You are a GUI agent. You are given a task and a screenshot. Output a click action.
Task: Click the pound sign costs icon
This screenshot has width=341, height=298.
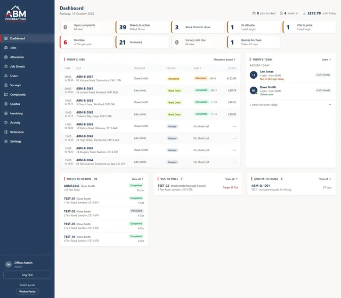click(304, 13)
